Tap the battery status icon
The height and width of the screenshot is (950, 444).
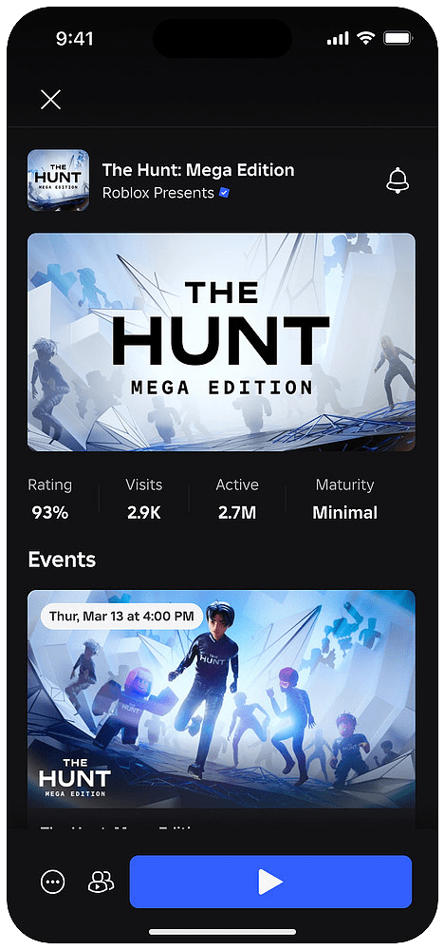pos(398,39)
